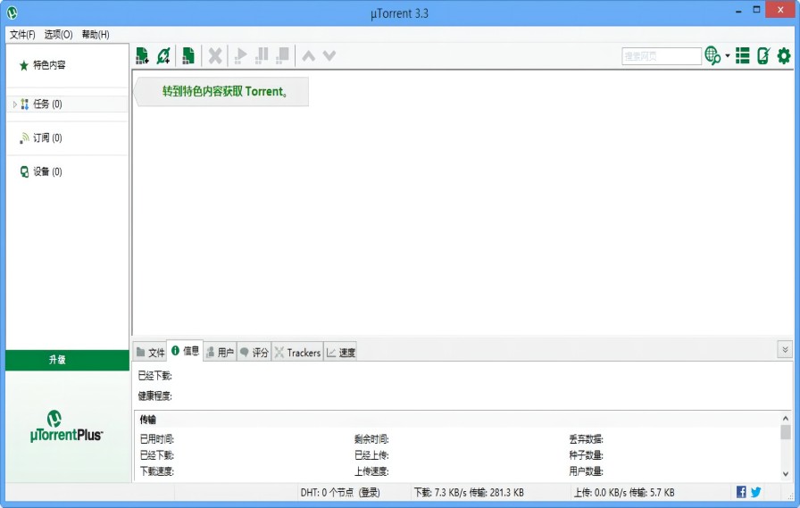
Task: Click the Twitter icon in status bar
Action: pyautogui.click(x=756, y=492)
